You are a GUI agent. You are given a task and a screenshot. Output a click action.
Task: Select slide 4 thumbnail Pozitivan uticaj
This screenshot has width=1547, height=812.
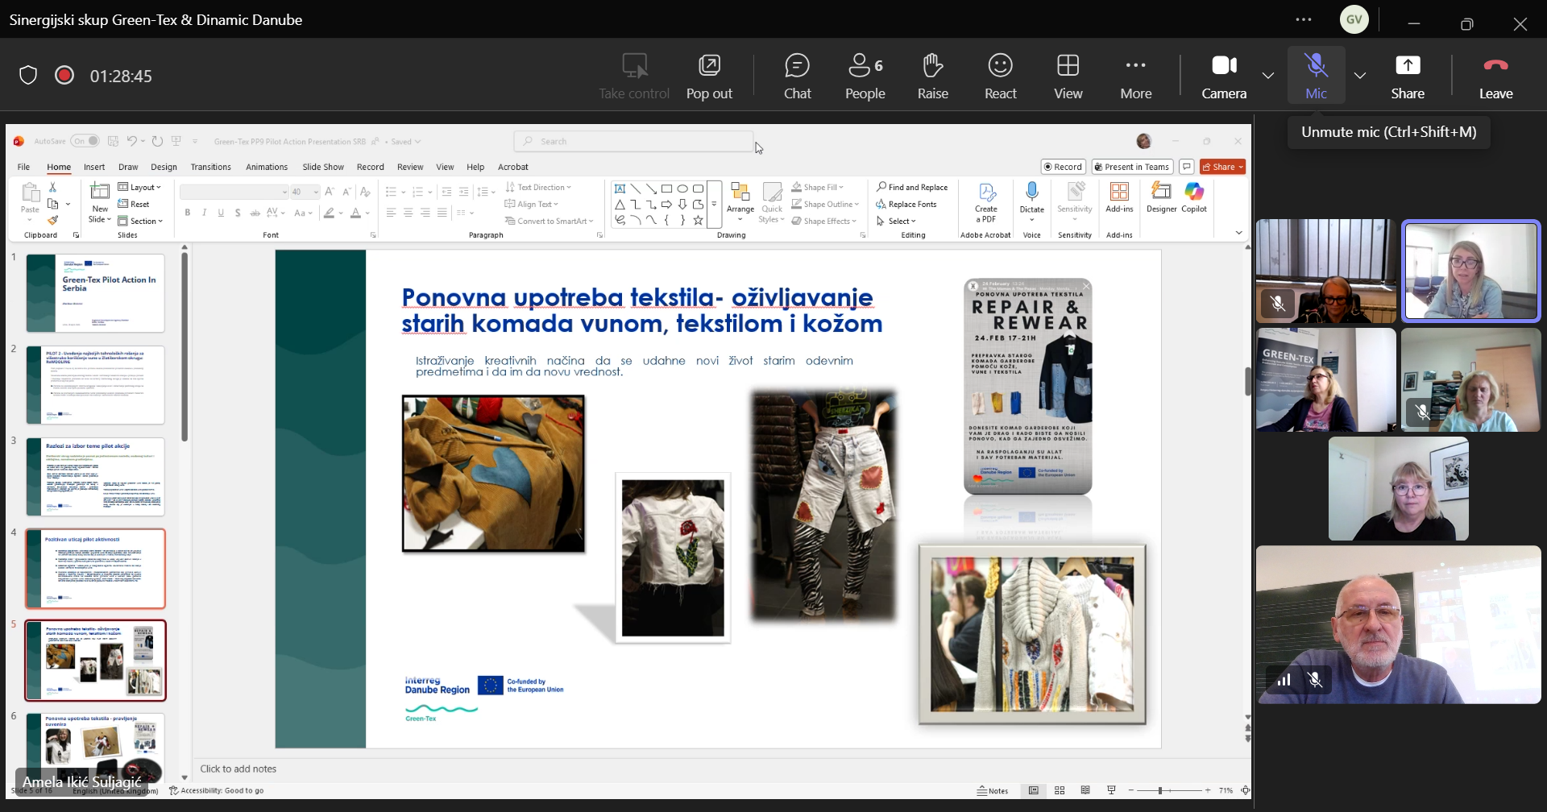coord(95,569)
